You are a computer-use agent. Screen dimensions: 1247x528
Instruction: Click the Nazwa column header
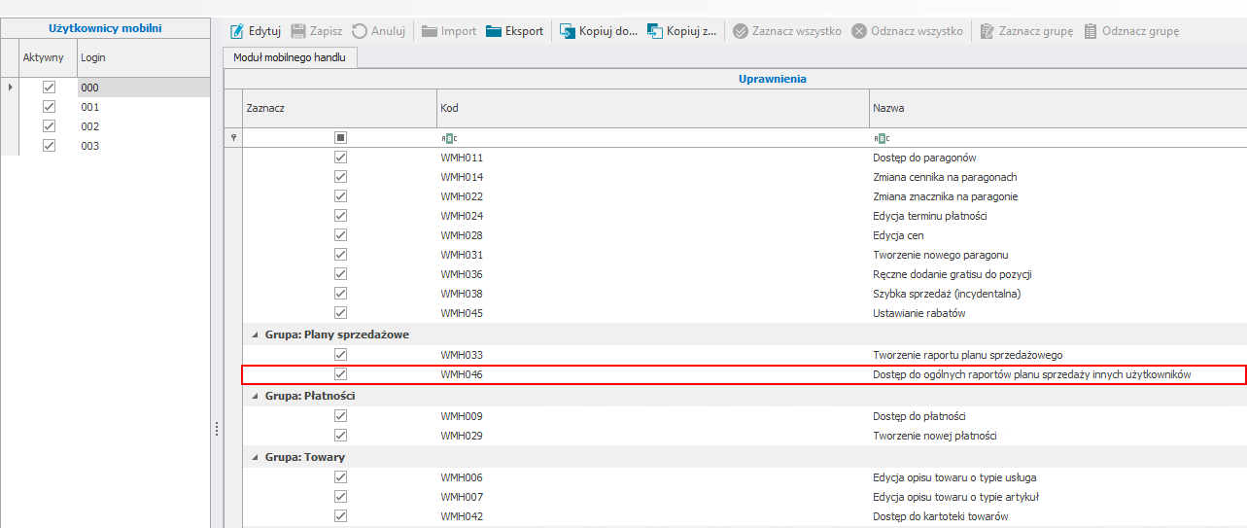pos(1056,108)
